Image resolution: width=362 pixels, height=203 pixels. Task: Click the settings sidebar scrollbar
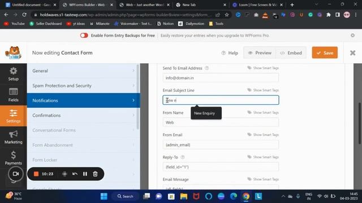138,96
